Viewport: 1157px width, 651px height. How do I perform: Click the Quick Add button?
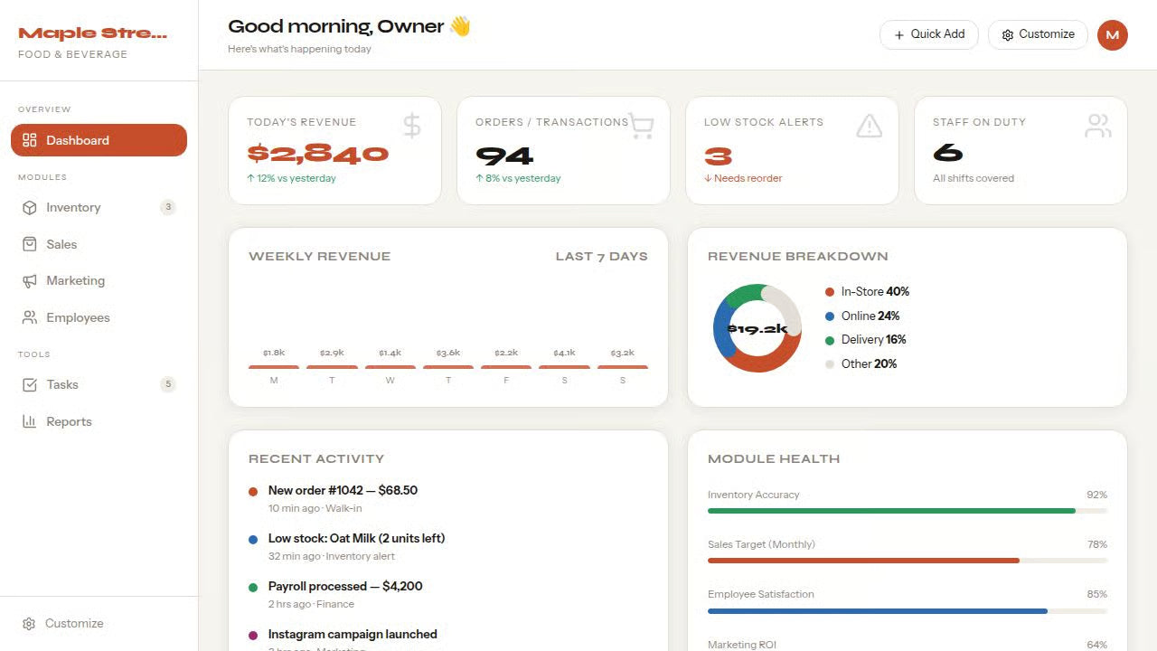pos(928,34)
